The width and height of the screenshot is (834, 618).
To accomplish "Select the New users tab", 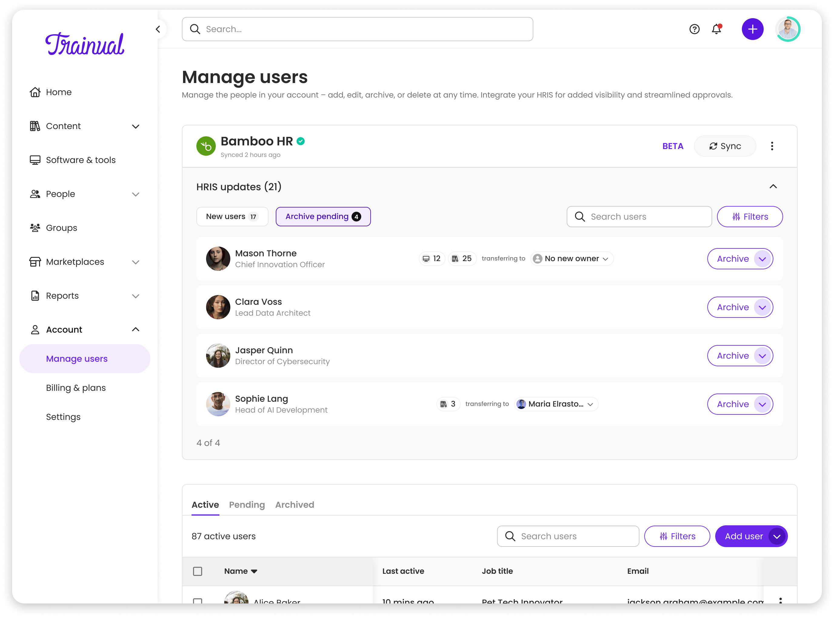I will pyautogui.click(x=232, y=217).
